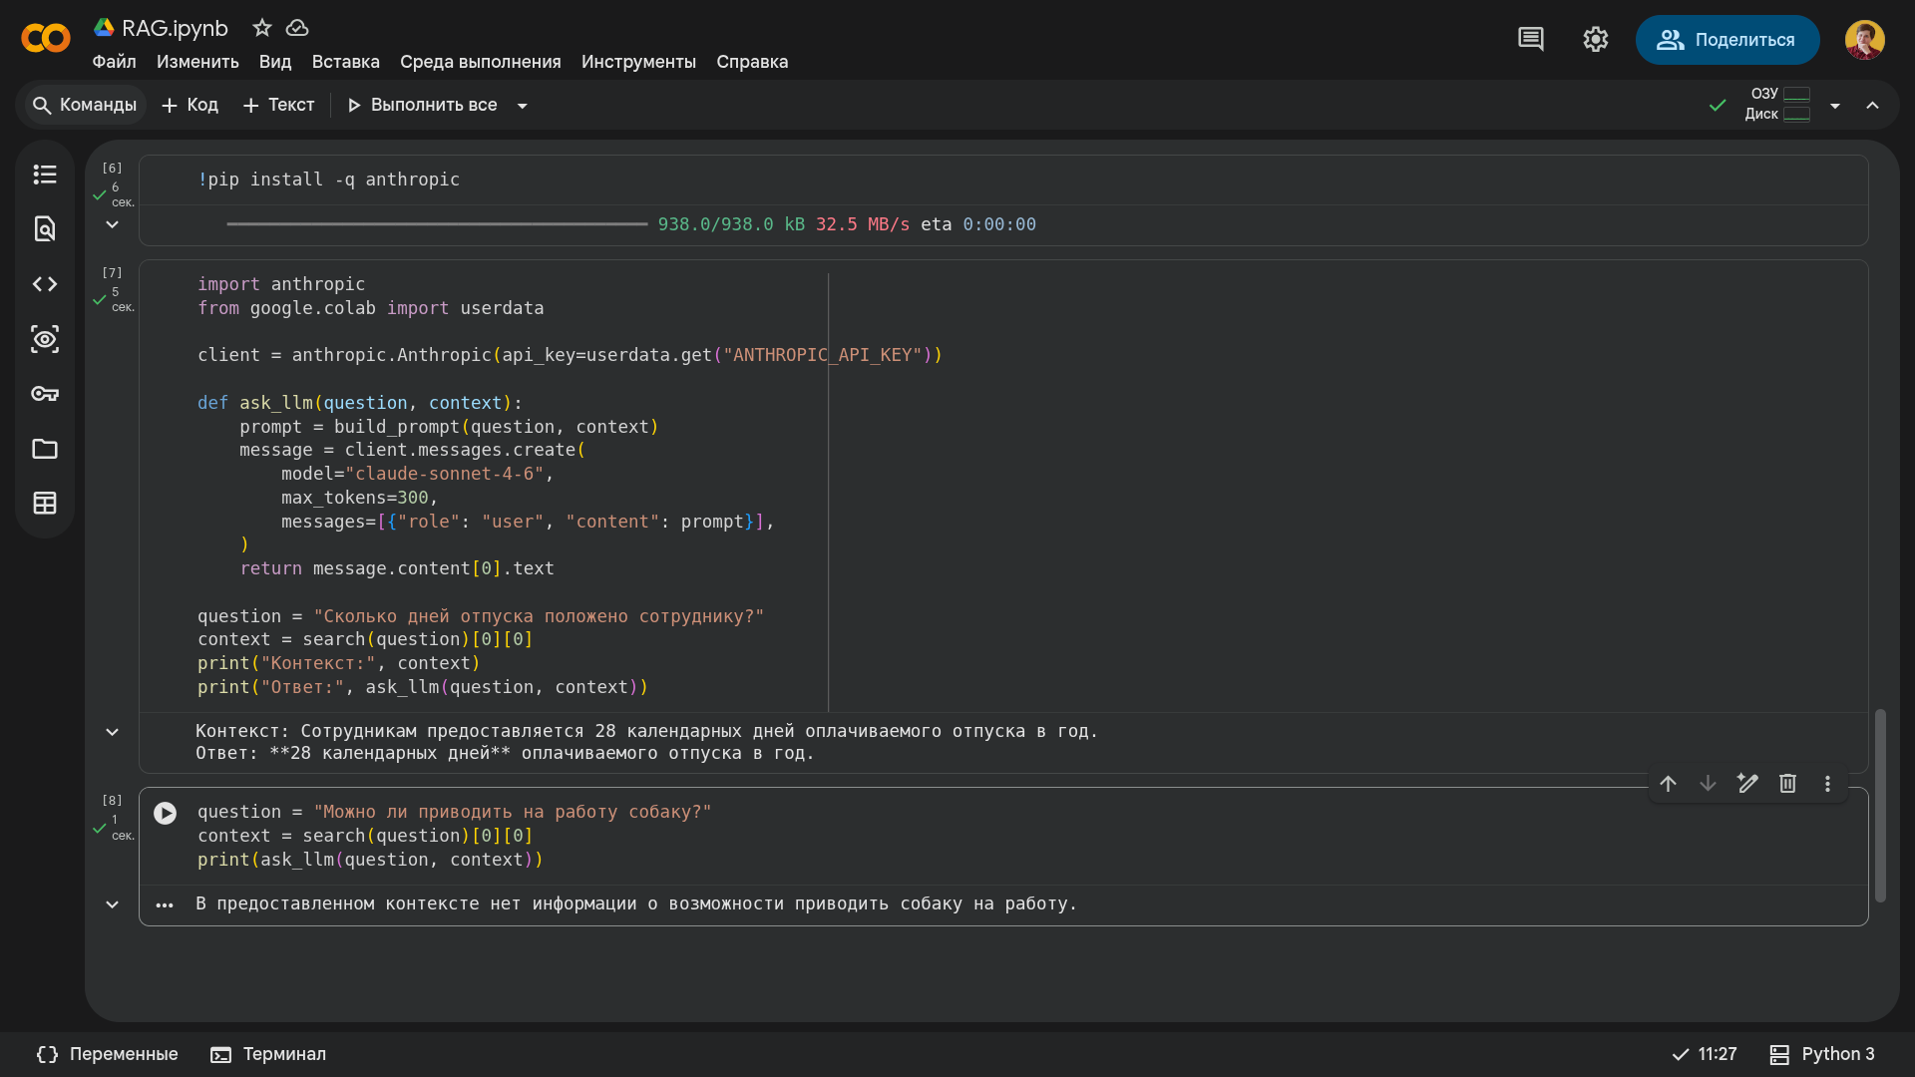Open the RAM and disk resources dropdown
Screen dimensions: 1915x1077
tap(1835, 106)
